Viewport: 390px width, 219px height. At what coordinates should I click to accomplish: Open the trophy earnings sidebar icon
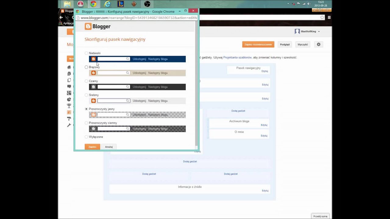(x=69, y=106)
